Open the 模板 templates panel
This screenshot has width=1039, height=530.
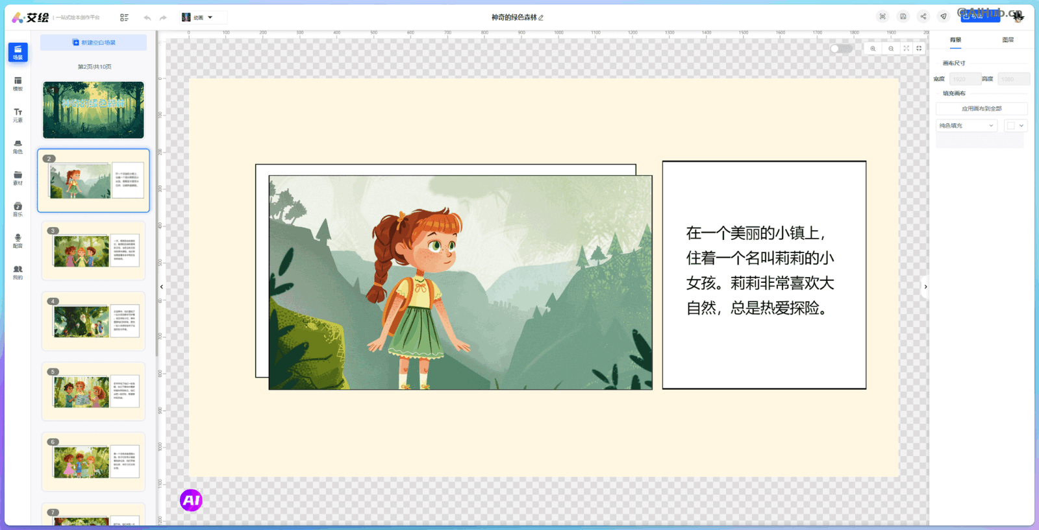[x=18, y=84]
